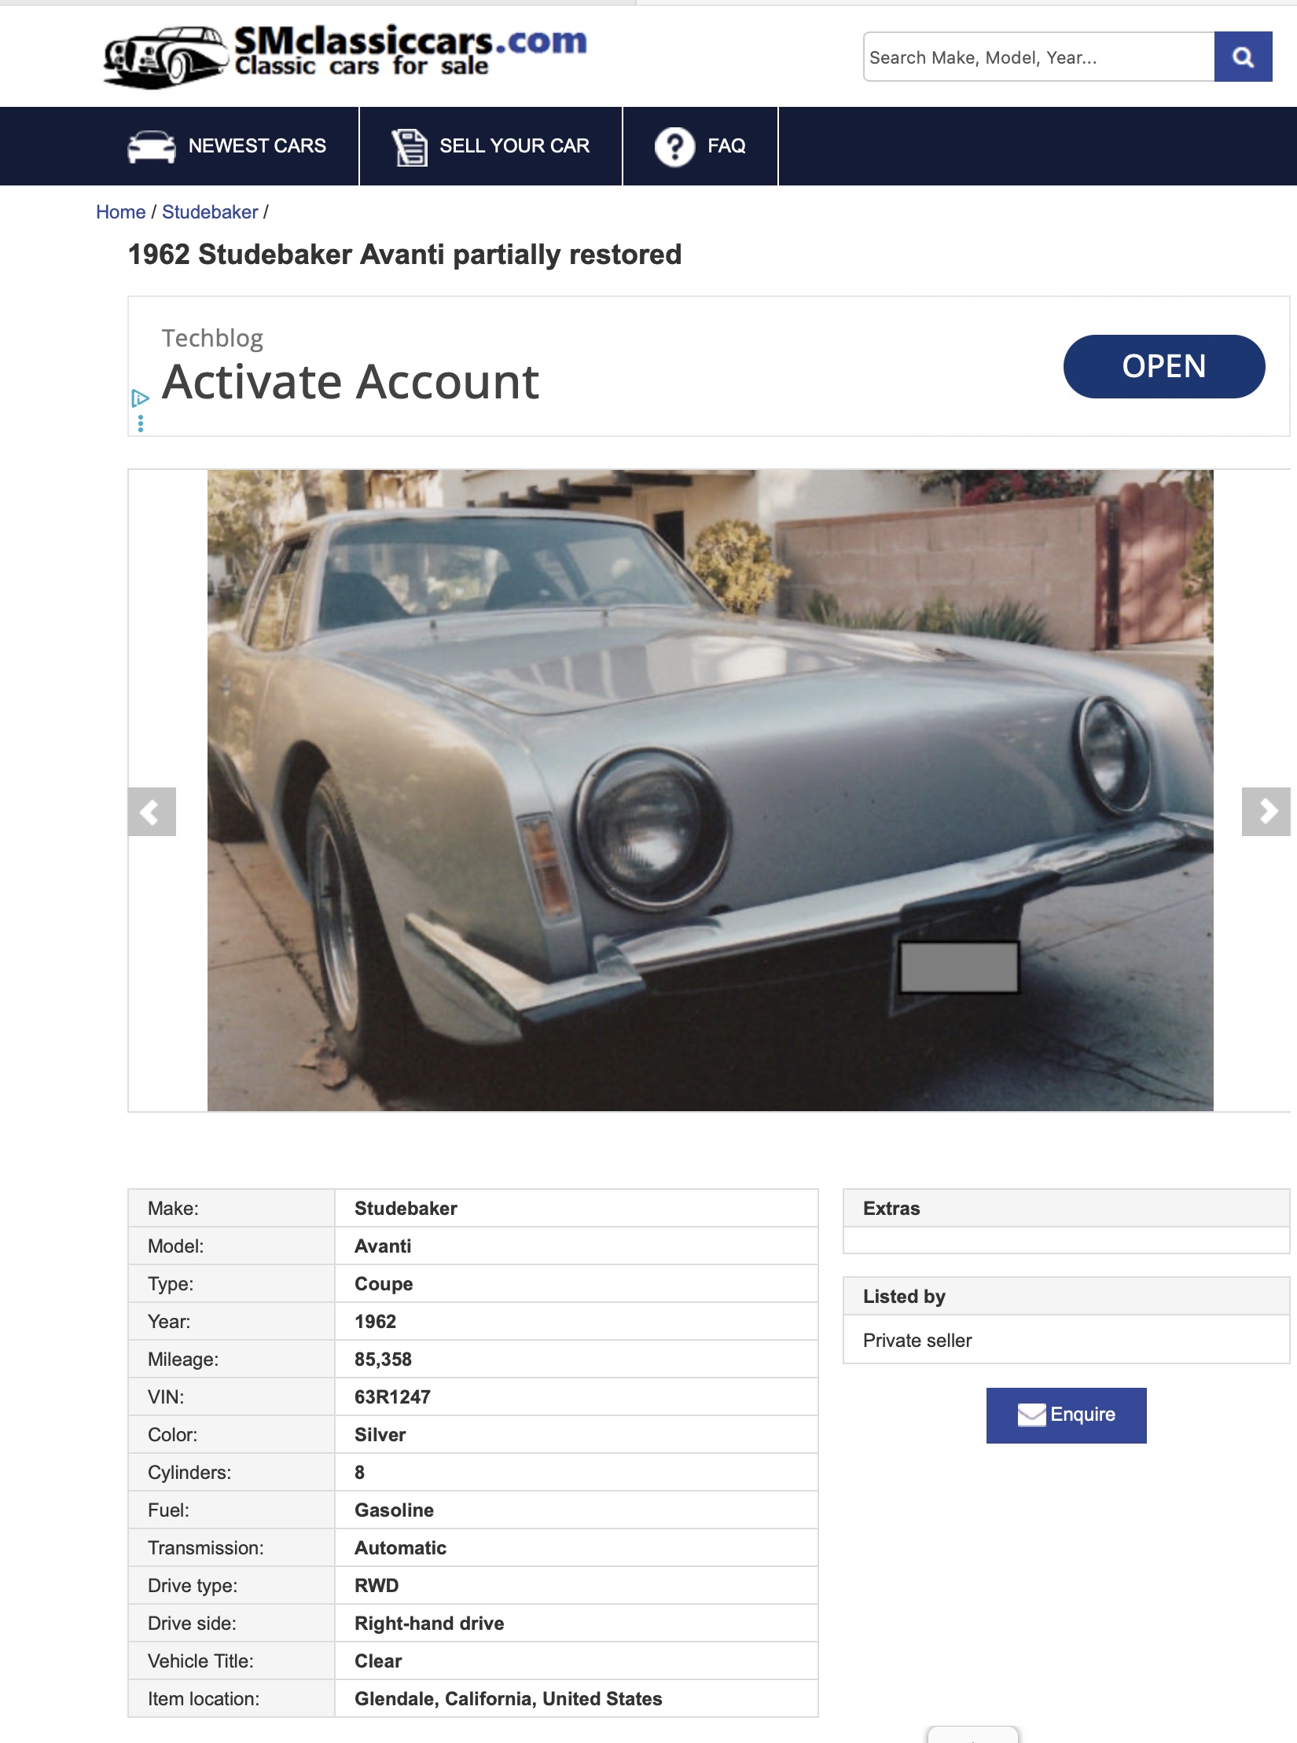Click the magnifier search button
The image size is (1297, 1743).
tap(1242, 57)
